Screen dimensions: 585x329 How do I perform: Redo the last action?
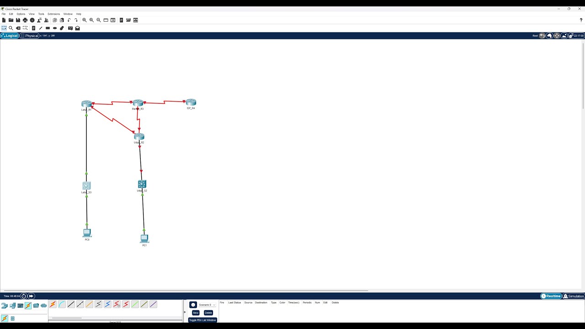76,20
